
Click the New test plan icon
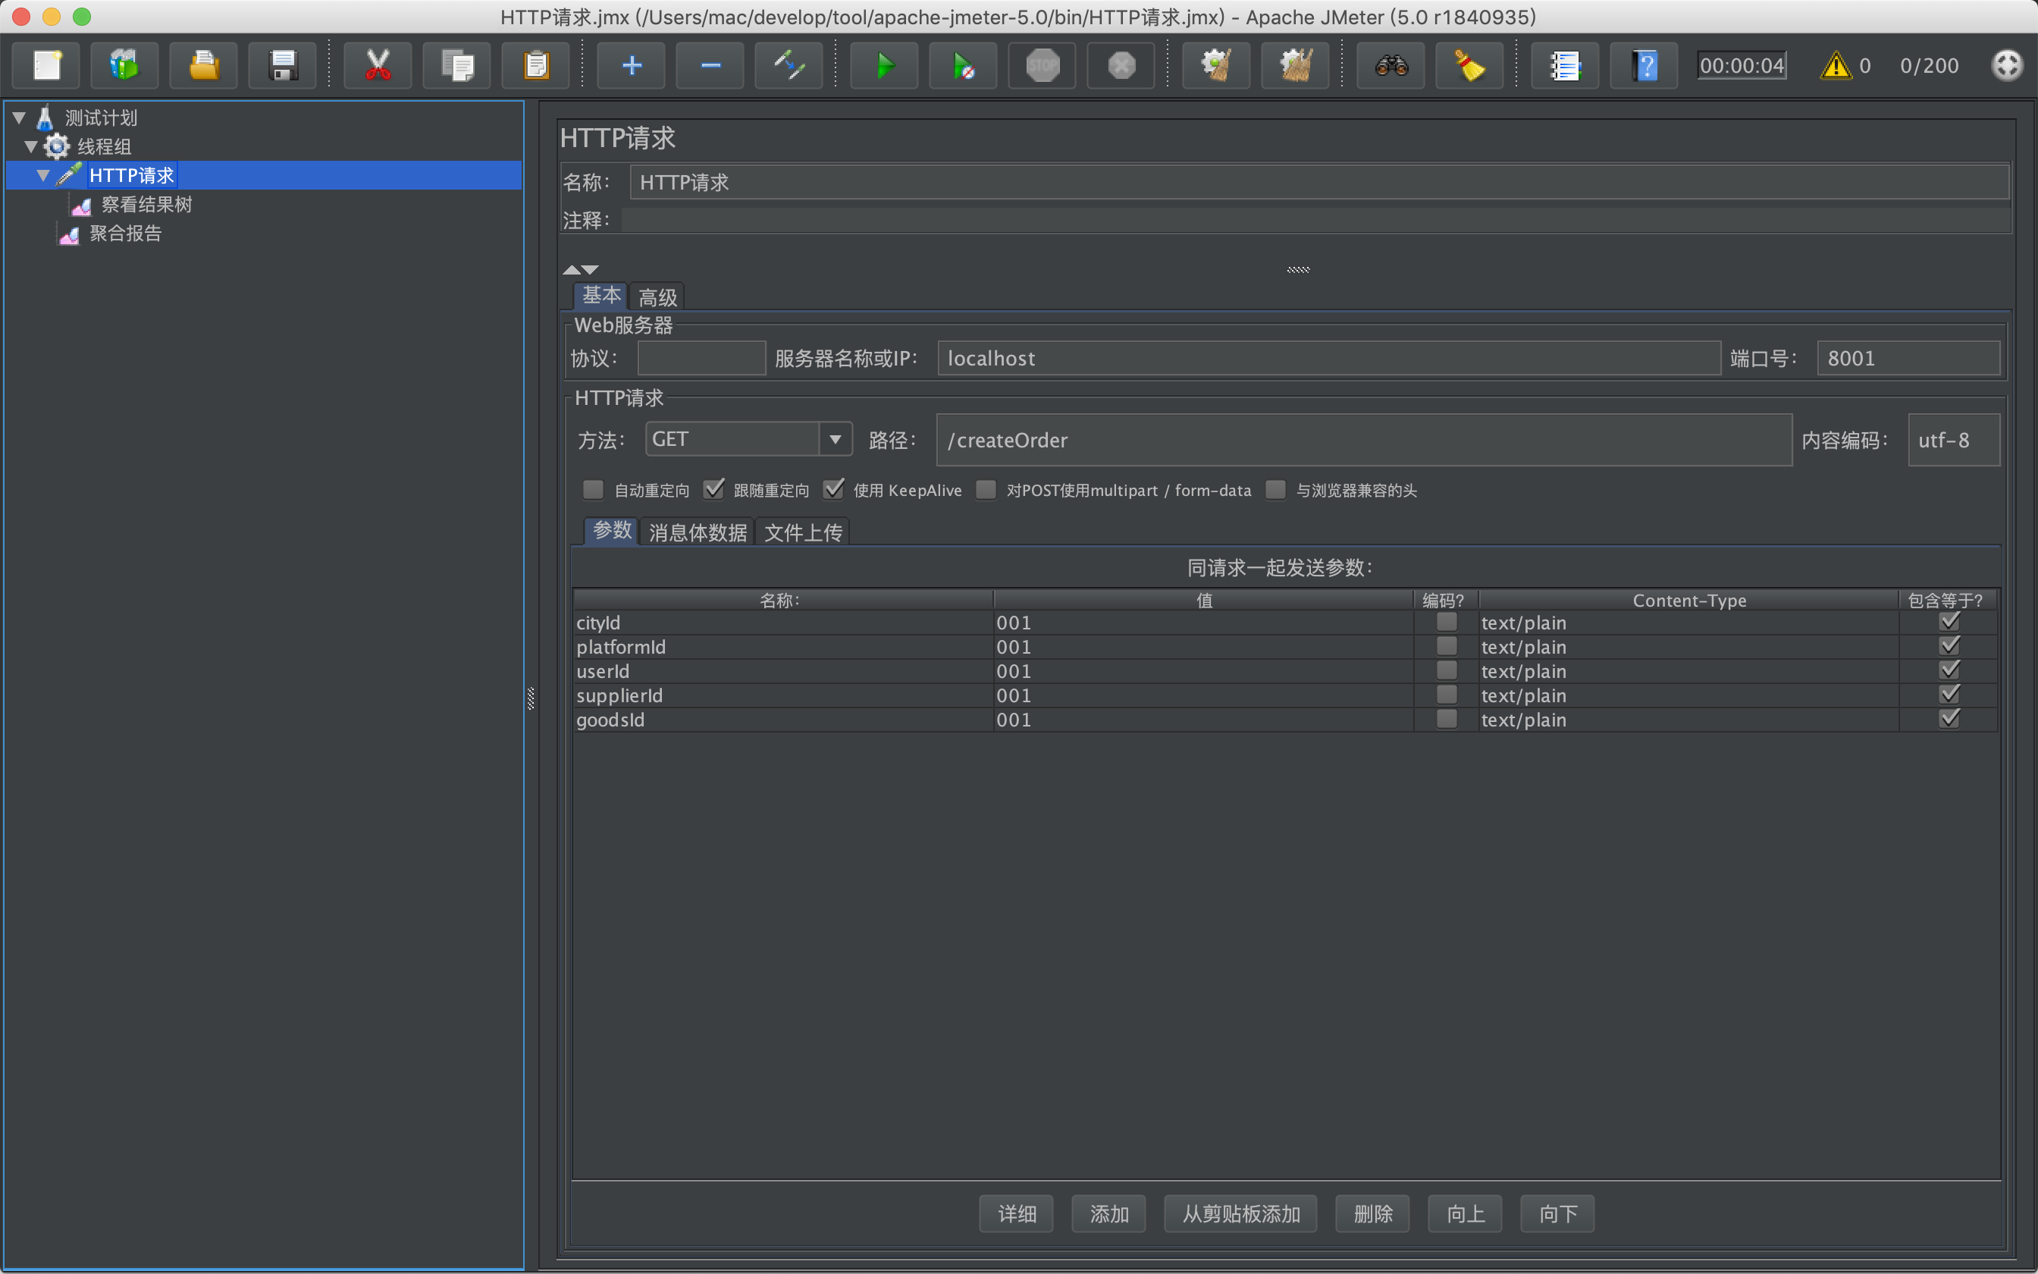46,65
